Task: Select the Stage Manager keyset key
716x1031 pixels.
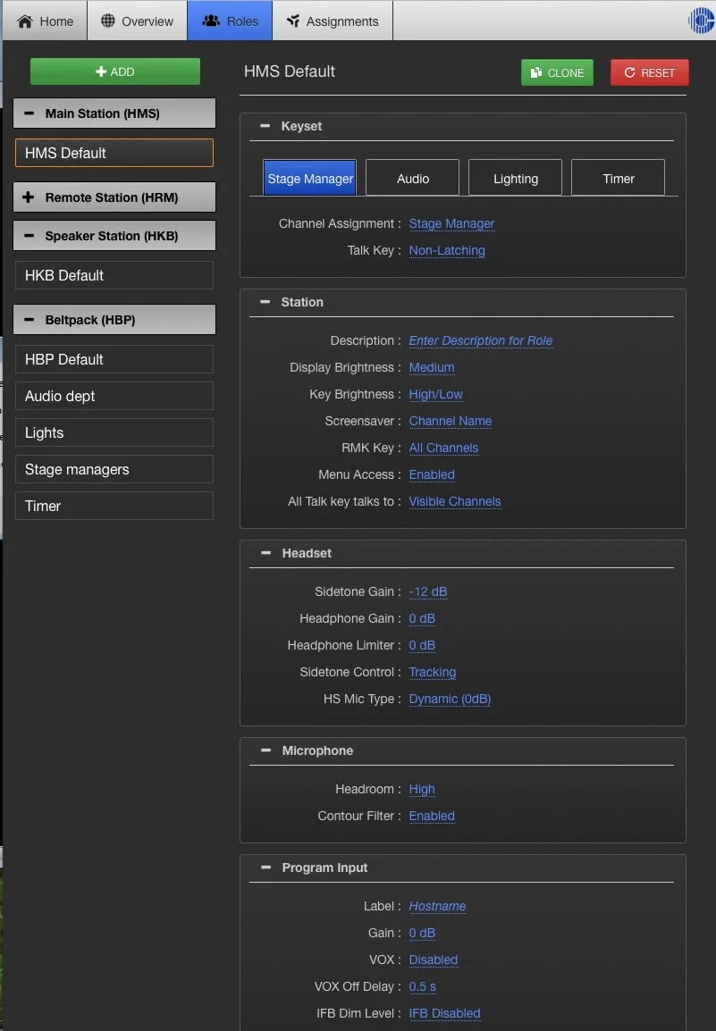Action: (x=310, y=178)
